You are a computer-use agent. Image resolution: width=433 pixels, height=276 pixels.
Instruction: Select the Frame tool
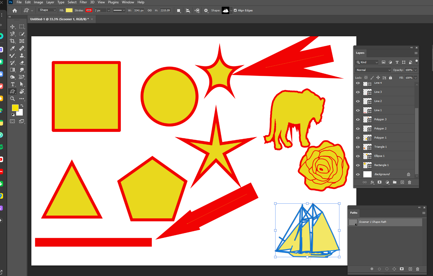point(22,41)
